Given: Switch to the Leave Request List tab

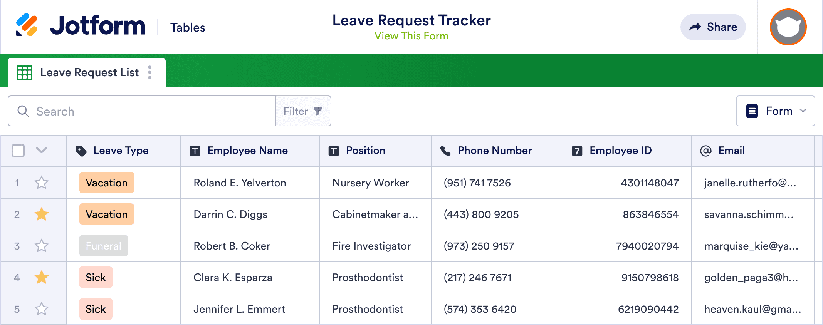Looking at the screenshot, I should click(x=89, y=72).
